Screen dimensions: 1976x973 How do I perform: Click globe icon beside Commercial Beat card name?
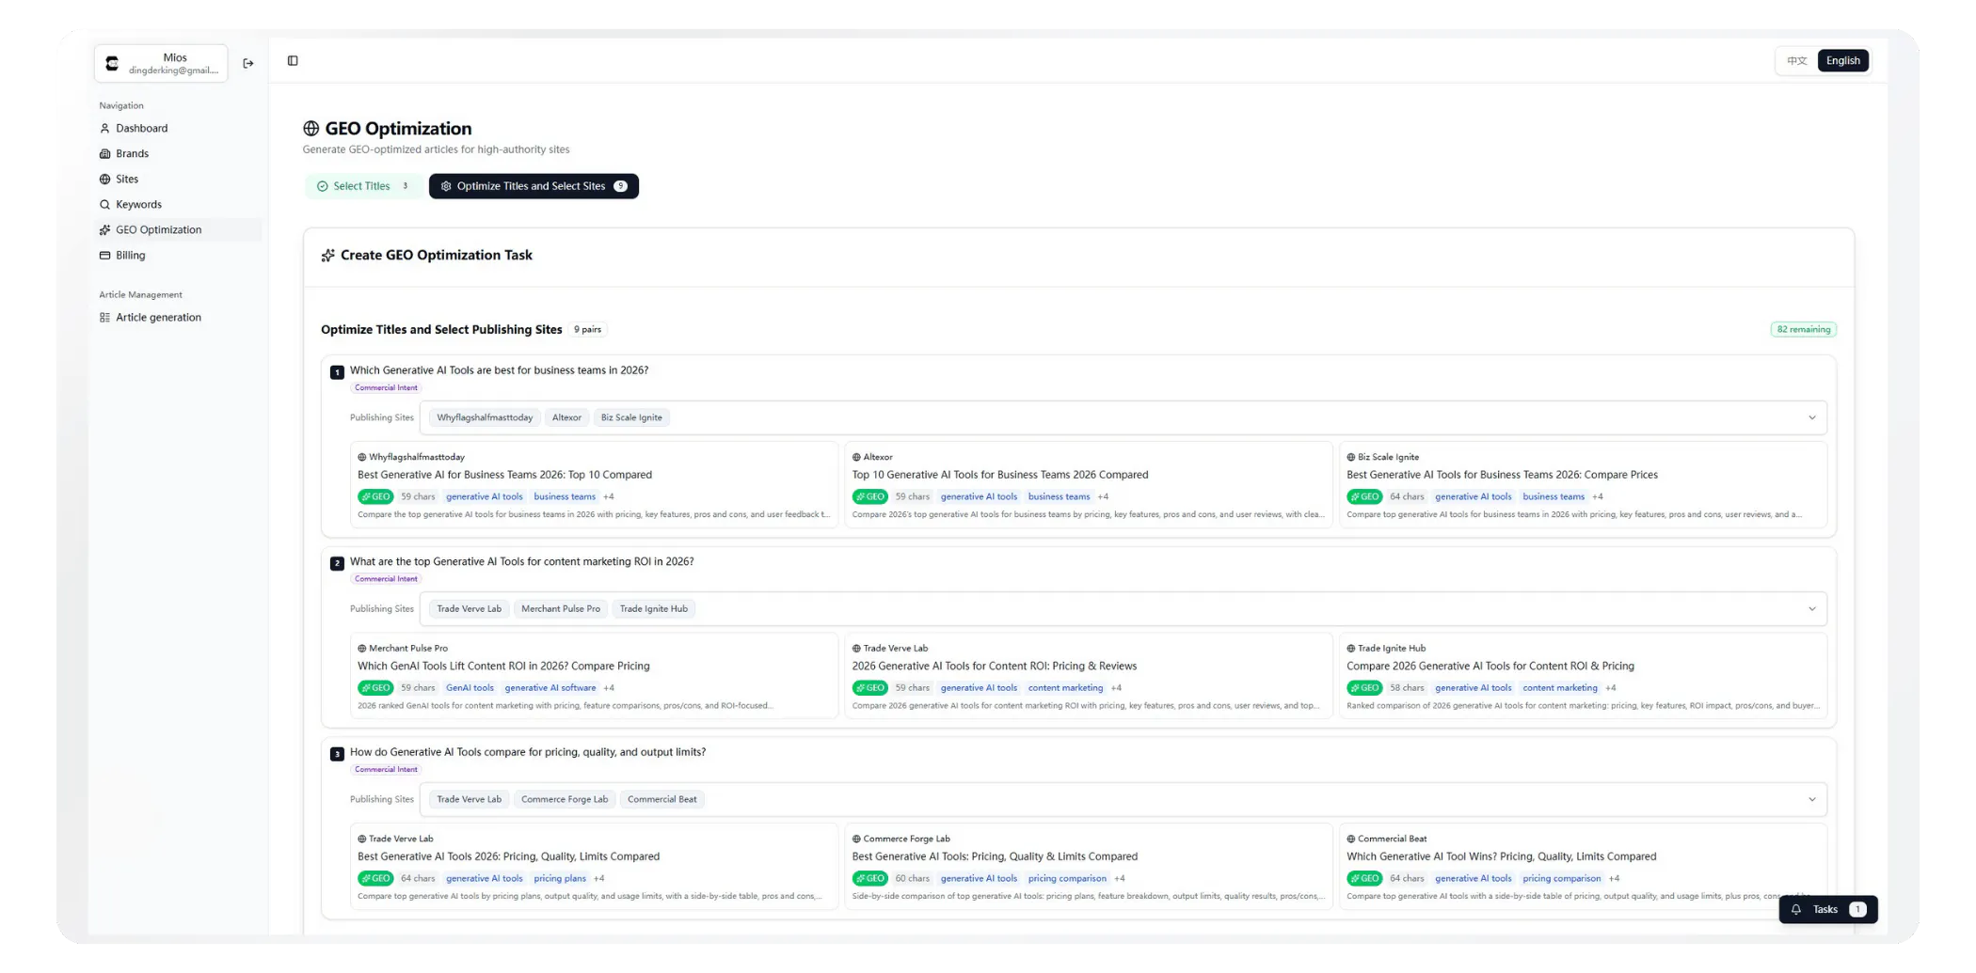1351,840
